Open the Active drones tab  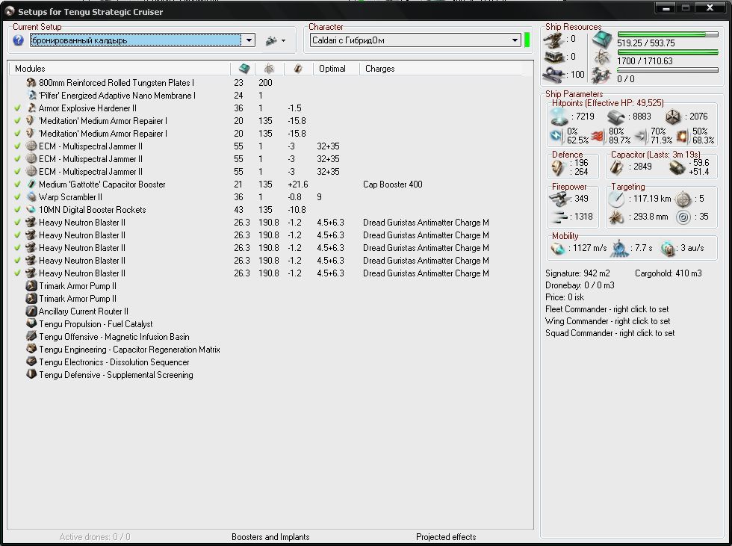95,537
